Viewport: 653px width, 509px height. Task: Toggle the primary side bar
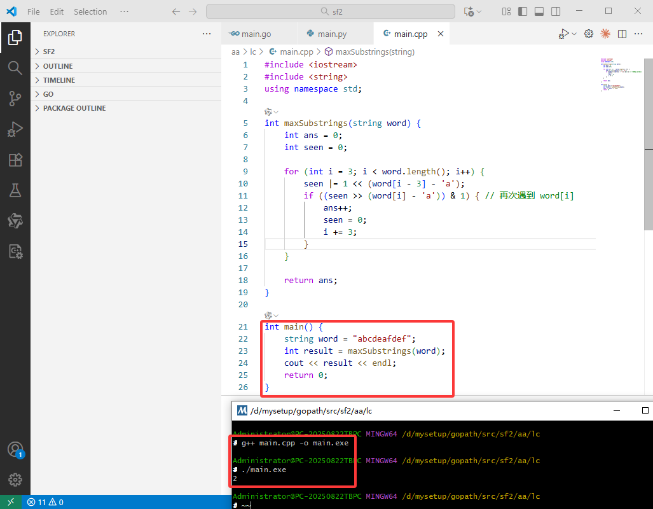click(523, 11)
